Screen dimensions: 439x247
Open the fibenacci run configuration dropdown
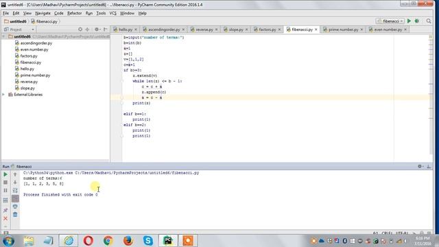point(390,21)
